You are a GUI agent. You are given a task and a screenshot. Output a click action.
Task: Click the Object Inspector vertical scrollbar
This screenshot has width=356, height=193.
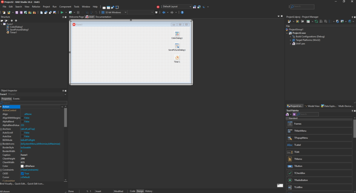coord(65,117)
